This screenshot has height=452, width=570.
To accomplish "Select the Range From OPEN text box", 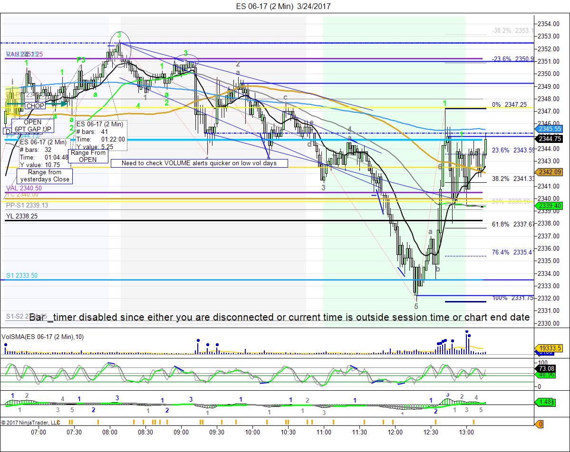I will pyautogui.click(x=87, y=156).
